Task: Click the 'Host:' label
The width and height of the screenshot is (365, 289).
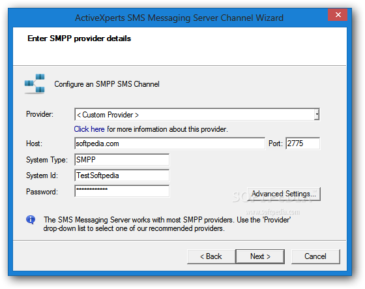Action: pos(34,144)
